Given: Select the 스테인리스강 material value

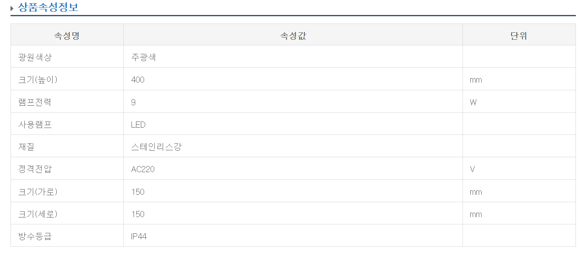Looking at the screenshot, I should coord(157,147).
